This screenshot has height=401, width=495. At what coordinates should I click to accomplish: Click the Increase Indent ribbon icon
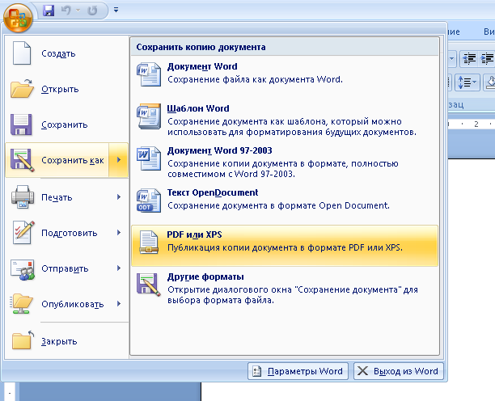pos(486,59)
